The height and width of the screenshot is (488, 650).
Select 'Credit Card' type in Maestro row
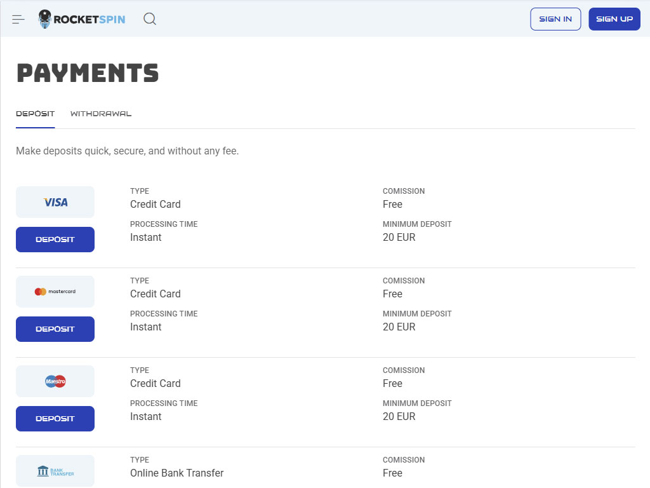tap(156, 383)
